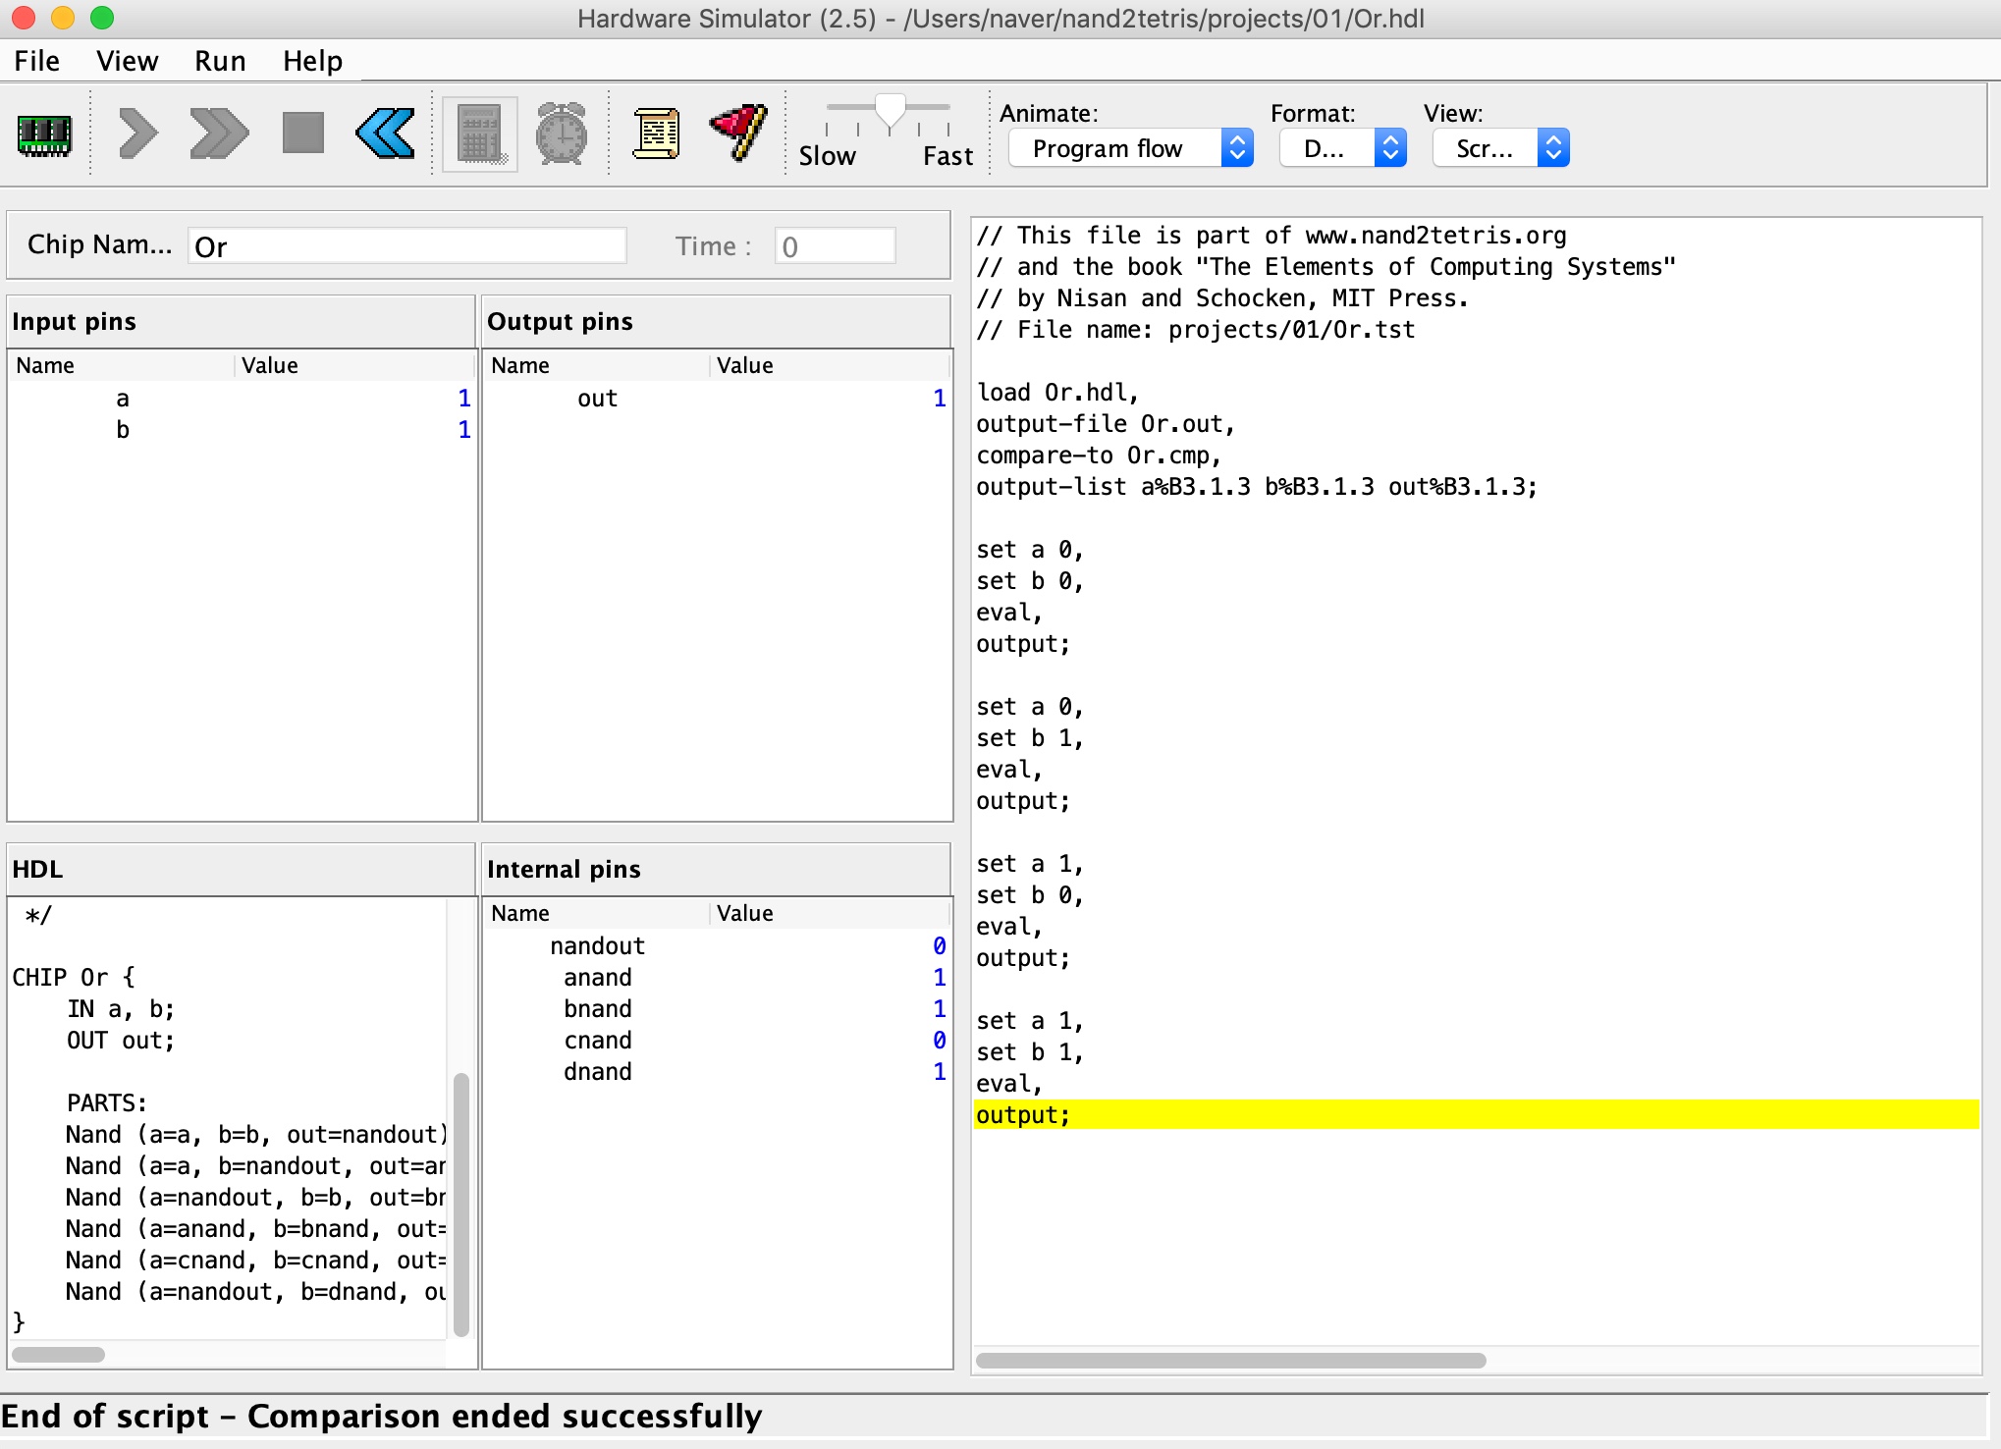Click the Load Chip icon
The width and height of the screenshot is (2001, 1449).
(x=44, y=134)
